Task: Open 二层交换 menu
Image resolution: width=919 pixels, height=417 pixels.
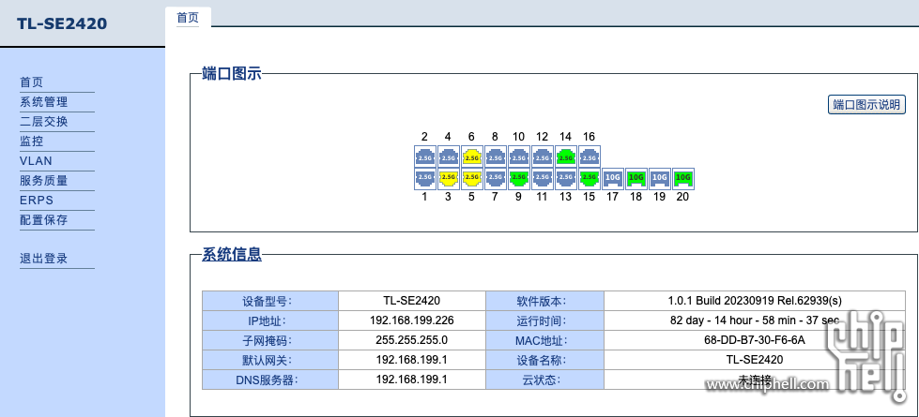Action: point(44,122)
